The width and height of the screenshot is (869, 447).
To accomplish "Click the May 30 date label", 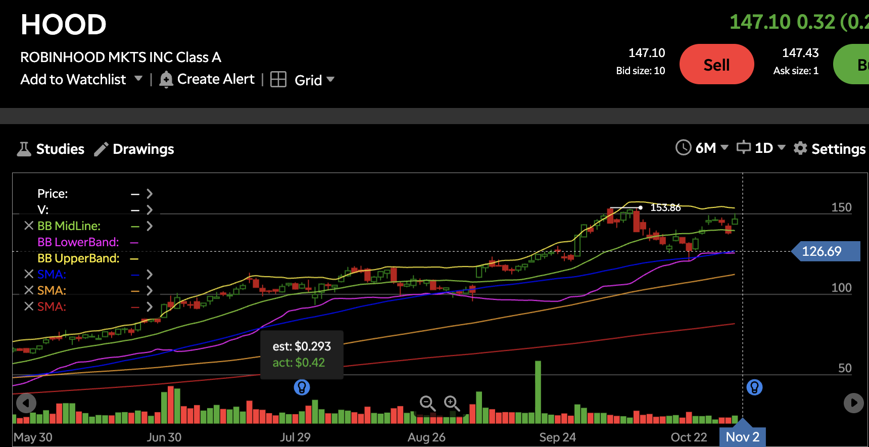I will (x=33, y=437).
